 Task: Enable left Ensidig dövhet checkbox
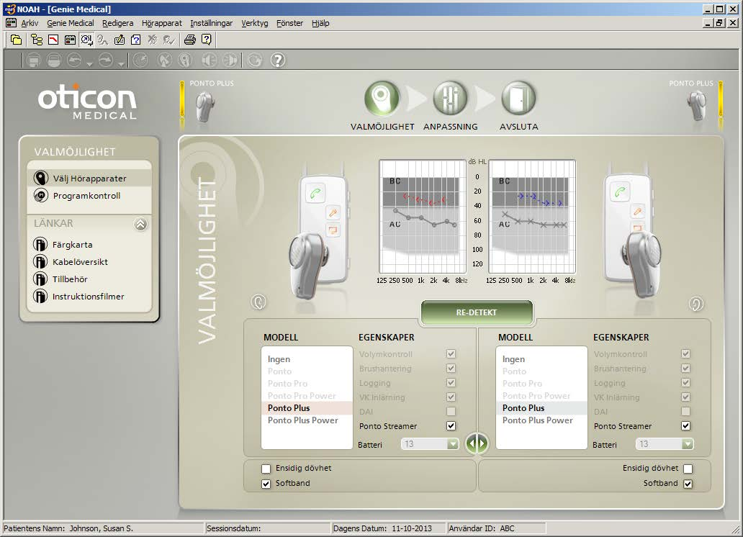coord(266,469)
